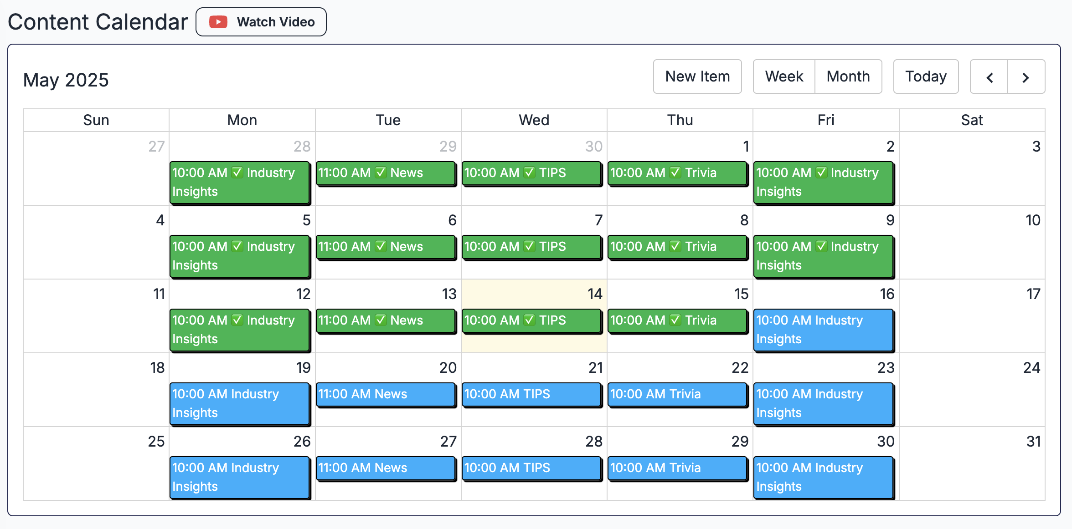Select May 21 TIPS event

531,394
